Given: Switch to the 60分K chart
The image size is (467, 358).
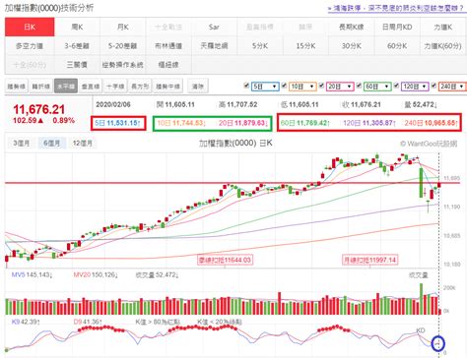Looking at the screenshot, I should (397, 46).
